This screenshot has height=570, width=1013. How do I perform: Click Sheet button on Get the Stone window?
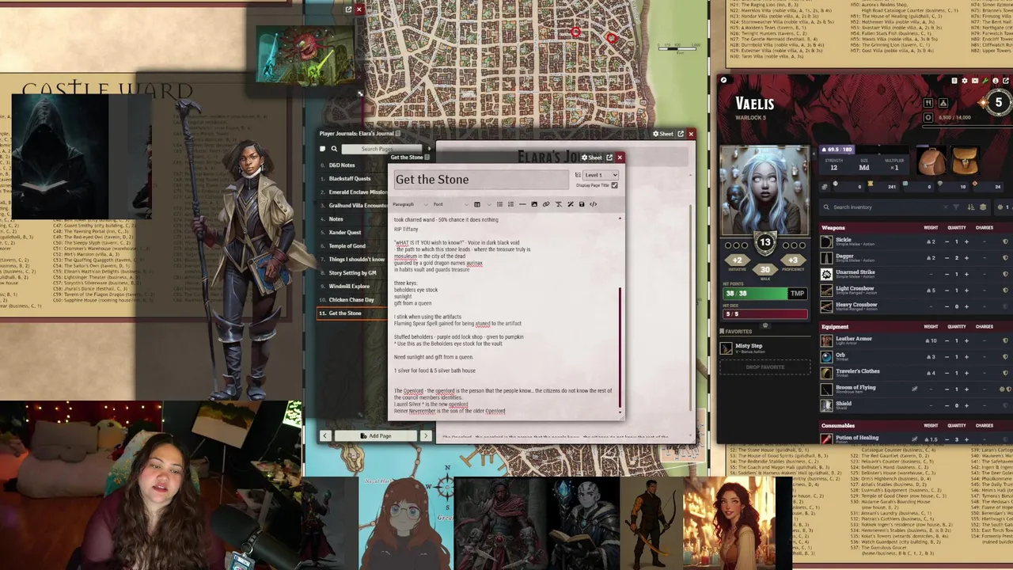point(592,157)
